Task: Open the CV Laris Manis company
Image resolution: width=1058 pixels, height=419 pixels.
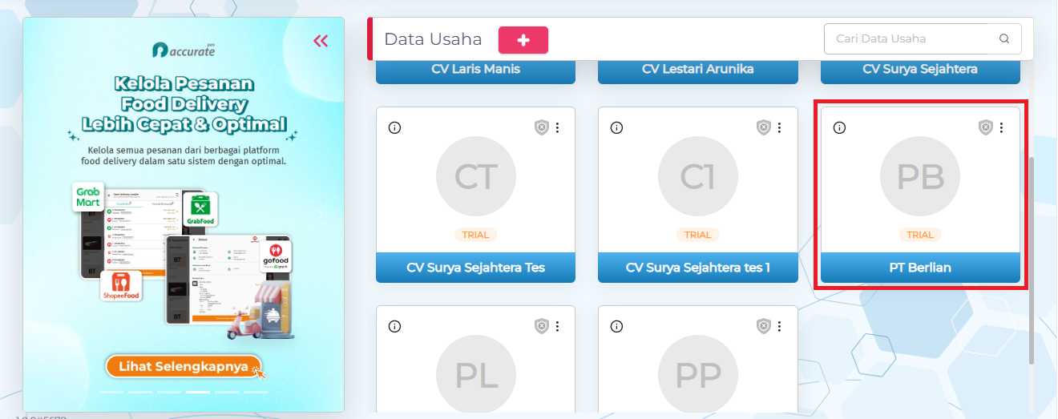Action: click(475, 70)
